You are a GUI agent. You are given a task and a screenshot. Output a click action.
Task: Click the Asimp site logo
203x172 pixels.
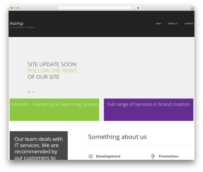17,24
